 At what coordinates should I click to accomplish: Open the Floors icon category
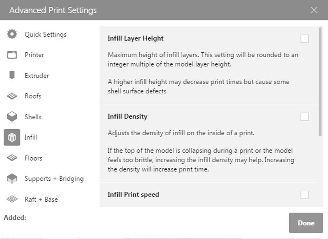12,158
